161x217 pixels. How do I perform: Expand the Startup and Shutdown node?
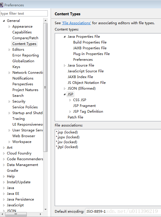9,113
